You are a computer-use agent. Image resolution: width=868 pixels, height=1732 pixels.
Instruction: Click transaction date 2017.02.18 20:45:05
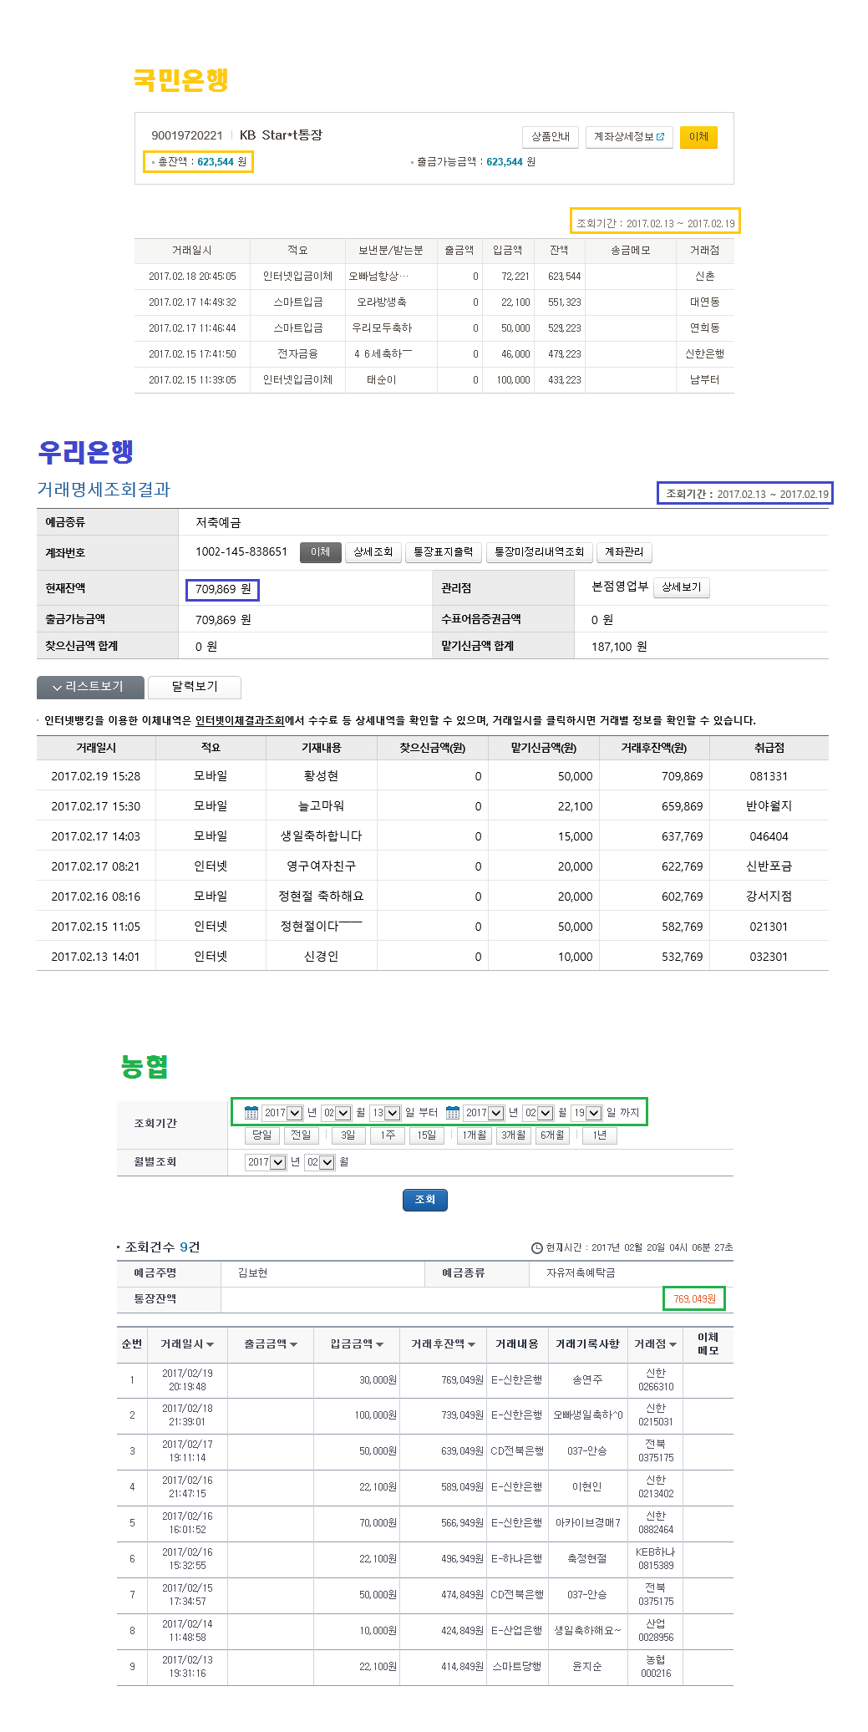[192, 277]
